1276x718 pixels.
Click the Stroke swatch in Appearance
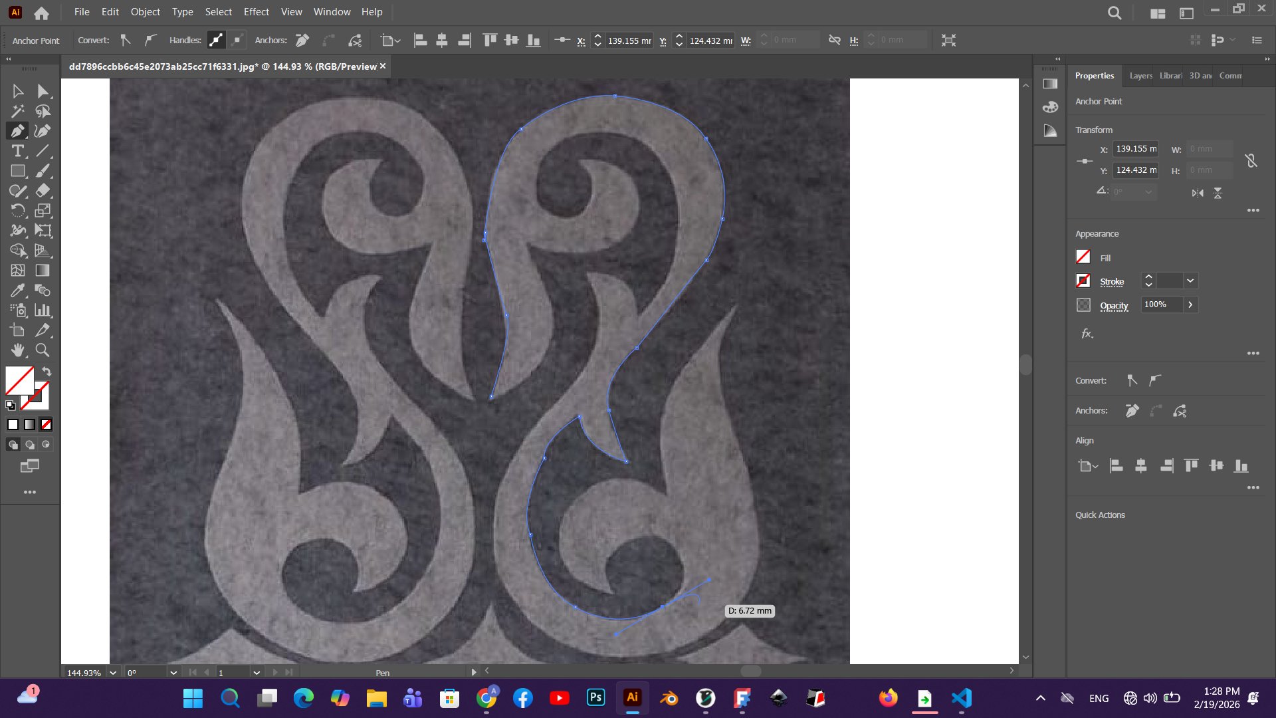coord(1083,281)
